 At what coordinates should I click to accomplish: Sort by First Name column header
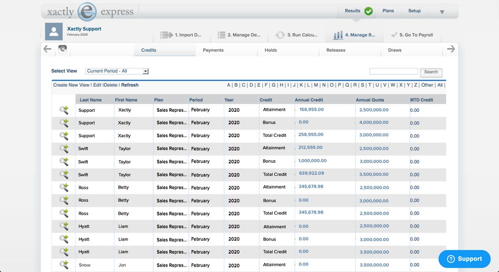pos(126,100)
